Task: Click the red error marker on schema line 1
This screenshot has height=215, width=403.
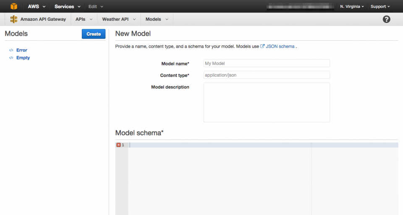Action: (x=118, y=145)
